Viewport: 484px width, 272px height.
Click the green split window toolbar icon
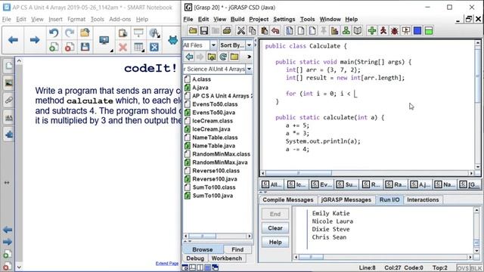(x=429, y=30)
